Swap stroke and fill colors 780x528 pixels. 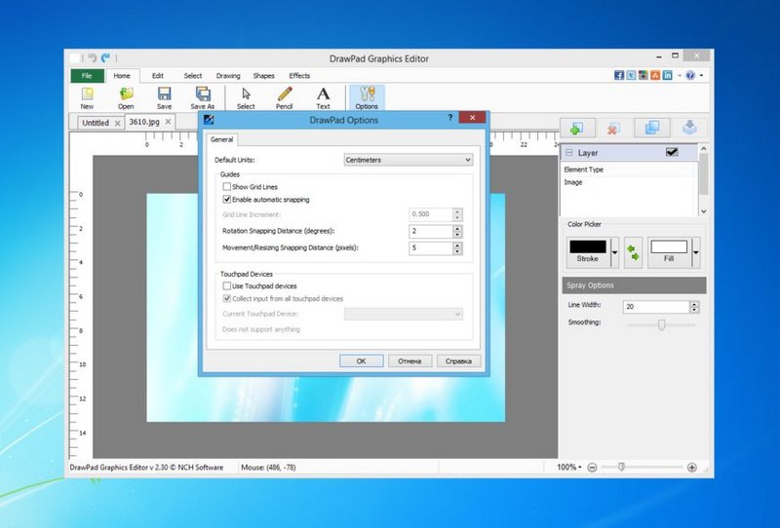click(x=633, y=252)
